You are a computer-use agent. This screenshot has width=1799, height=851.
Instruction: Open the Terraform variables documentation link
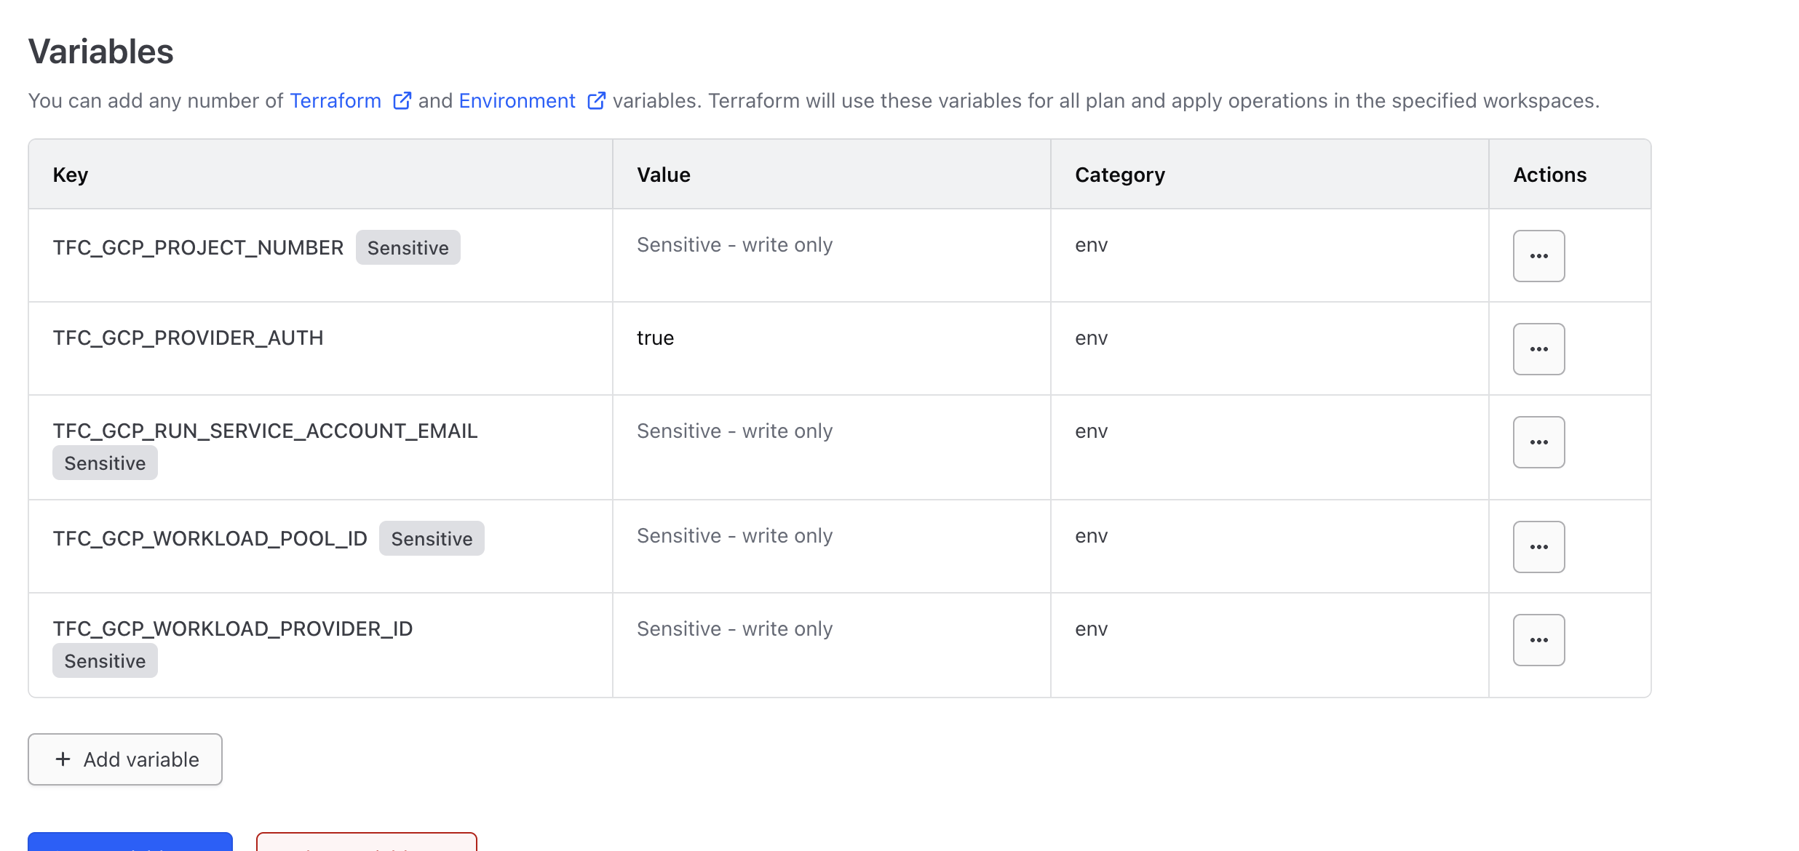(335, 100)
